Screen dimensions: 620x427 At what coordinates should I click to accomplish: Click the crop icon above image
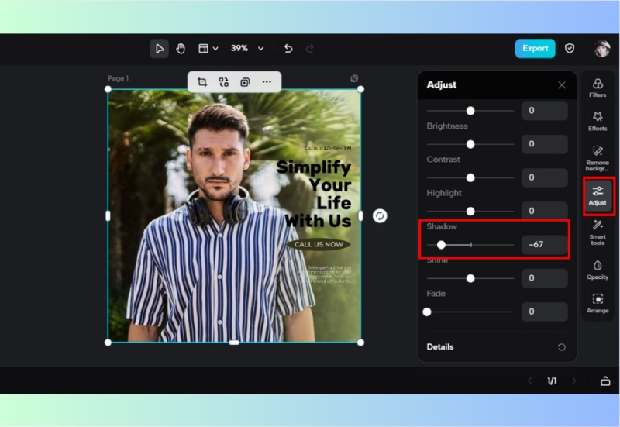(x=202, y=82)
